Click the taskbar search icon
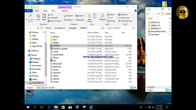This screenshot has height=110, width=196. coord(35,107)
